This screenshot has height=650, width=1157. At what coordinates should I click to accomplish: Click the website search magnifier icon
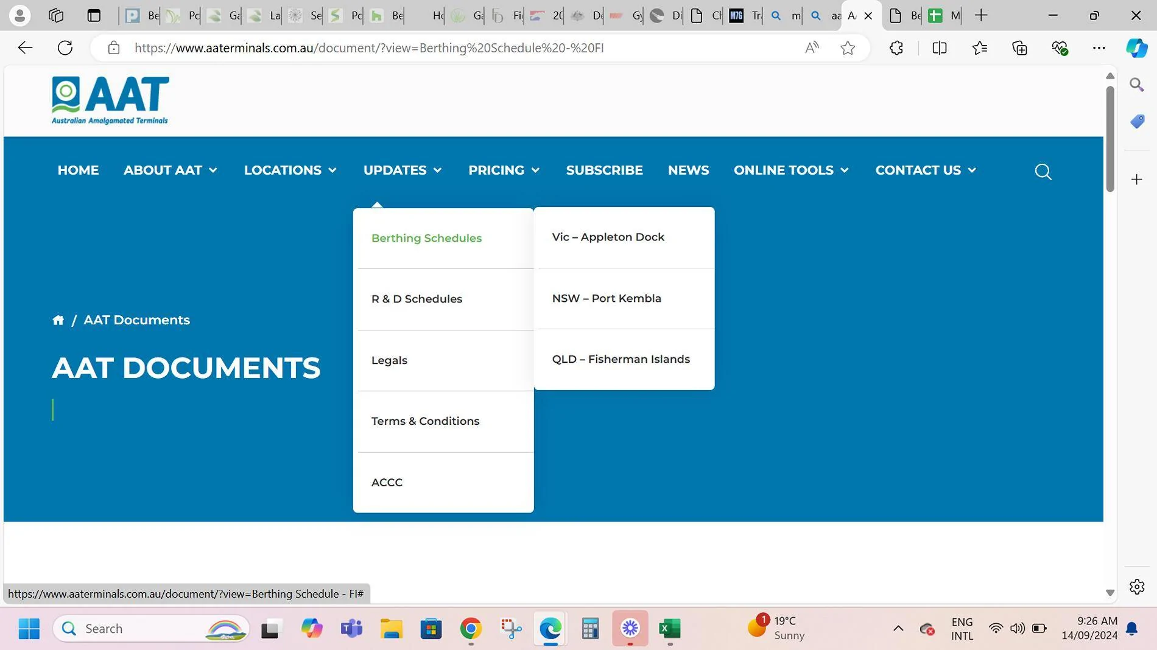(1043, 172)
